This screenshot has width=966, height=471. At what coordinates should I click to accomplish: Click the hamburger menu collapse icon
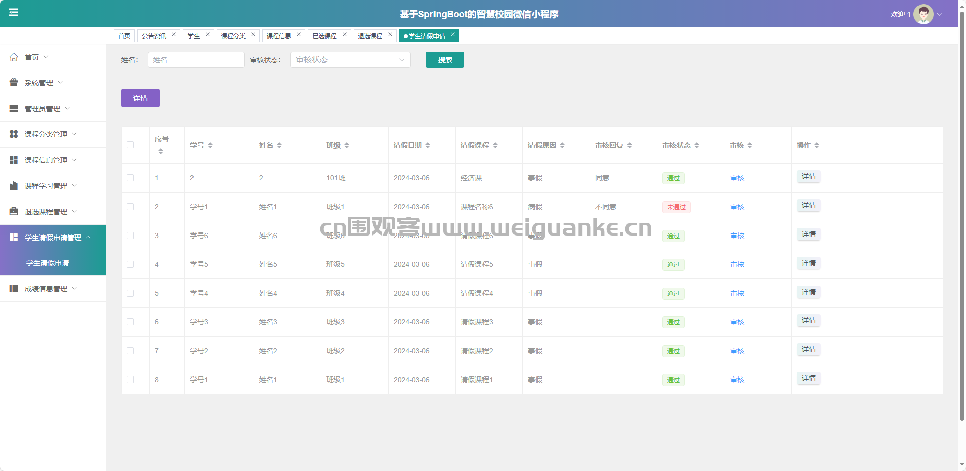pyautogui.click(x=14, y=13)
